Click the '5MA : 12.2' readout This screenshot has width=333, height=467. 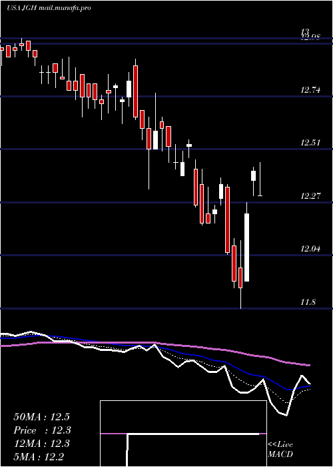coord(39,457)
